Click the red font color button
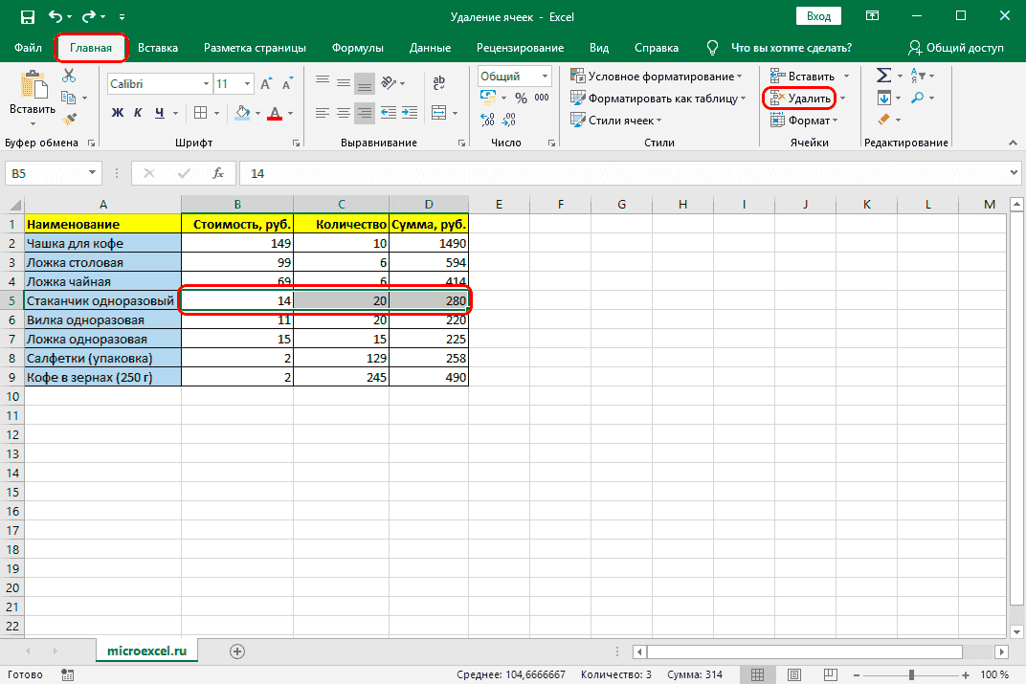The width and height of the screenshot is (1026, 684). coord(275,113)
